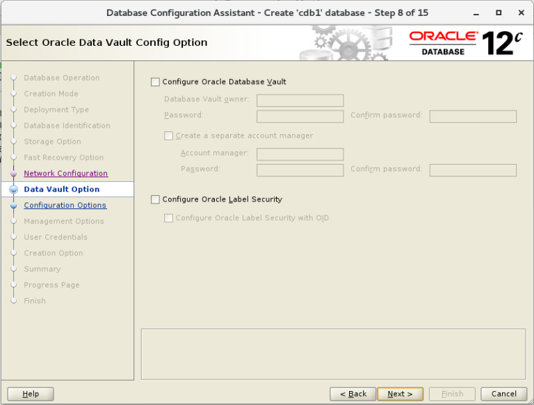Maximize the Database Configuration Assistant window

499,13
